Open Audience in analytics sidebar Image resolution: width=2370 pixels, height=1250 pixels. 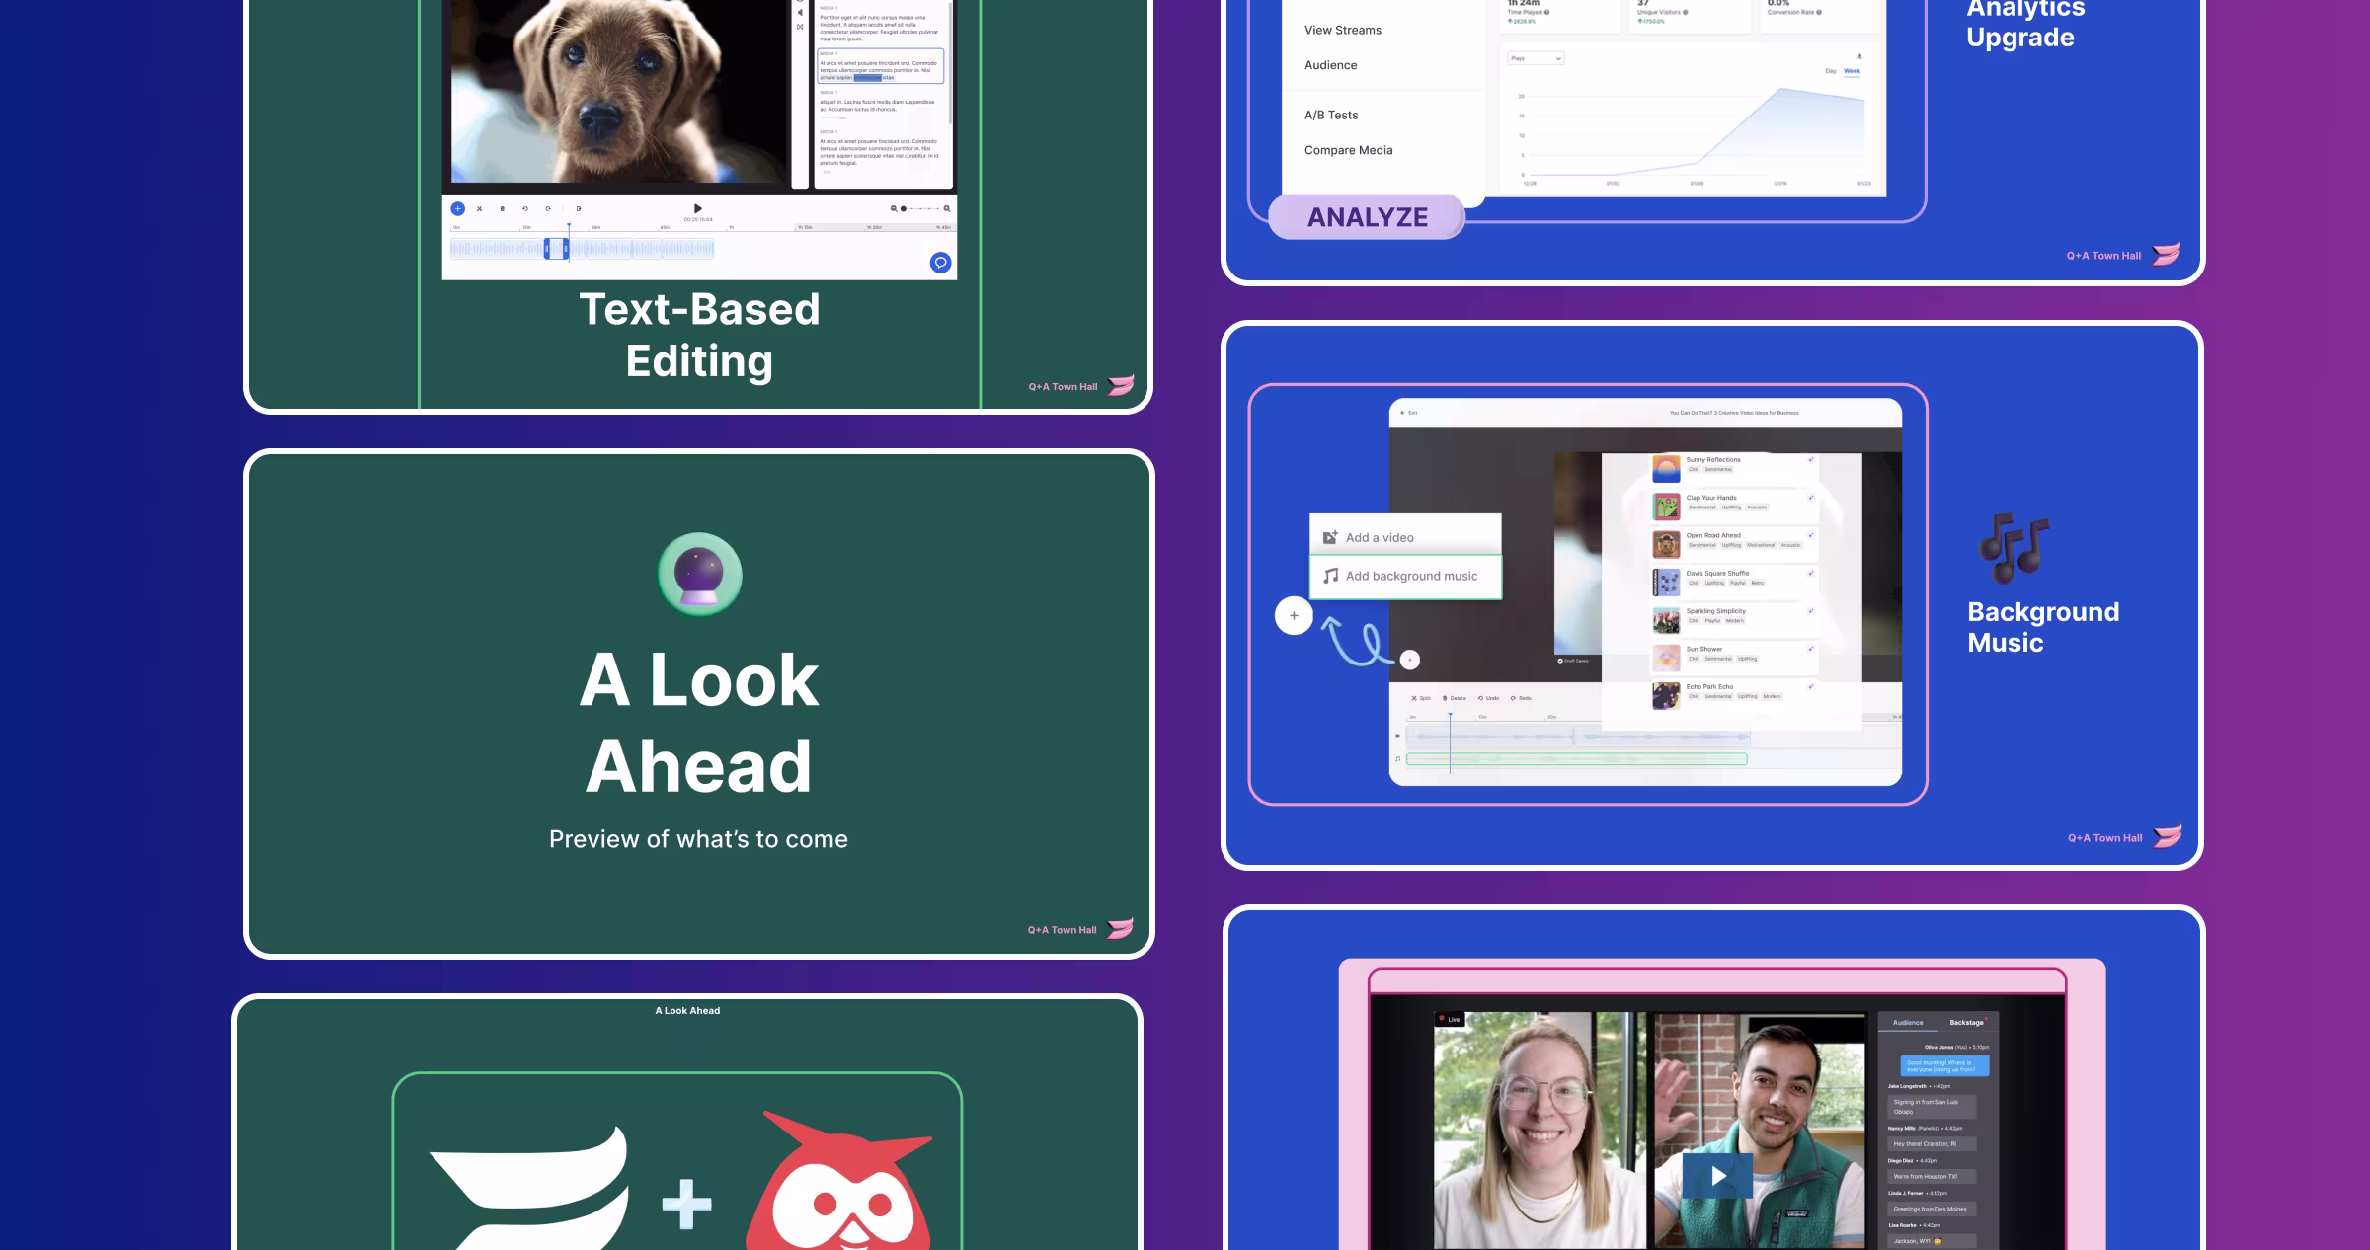click(x=1330, y=65)
